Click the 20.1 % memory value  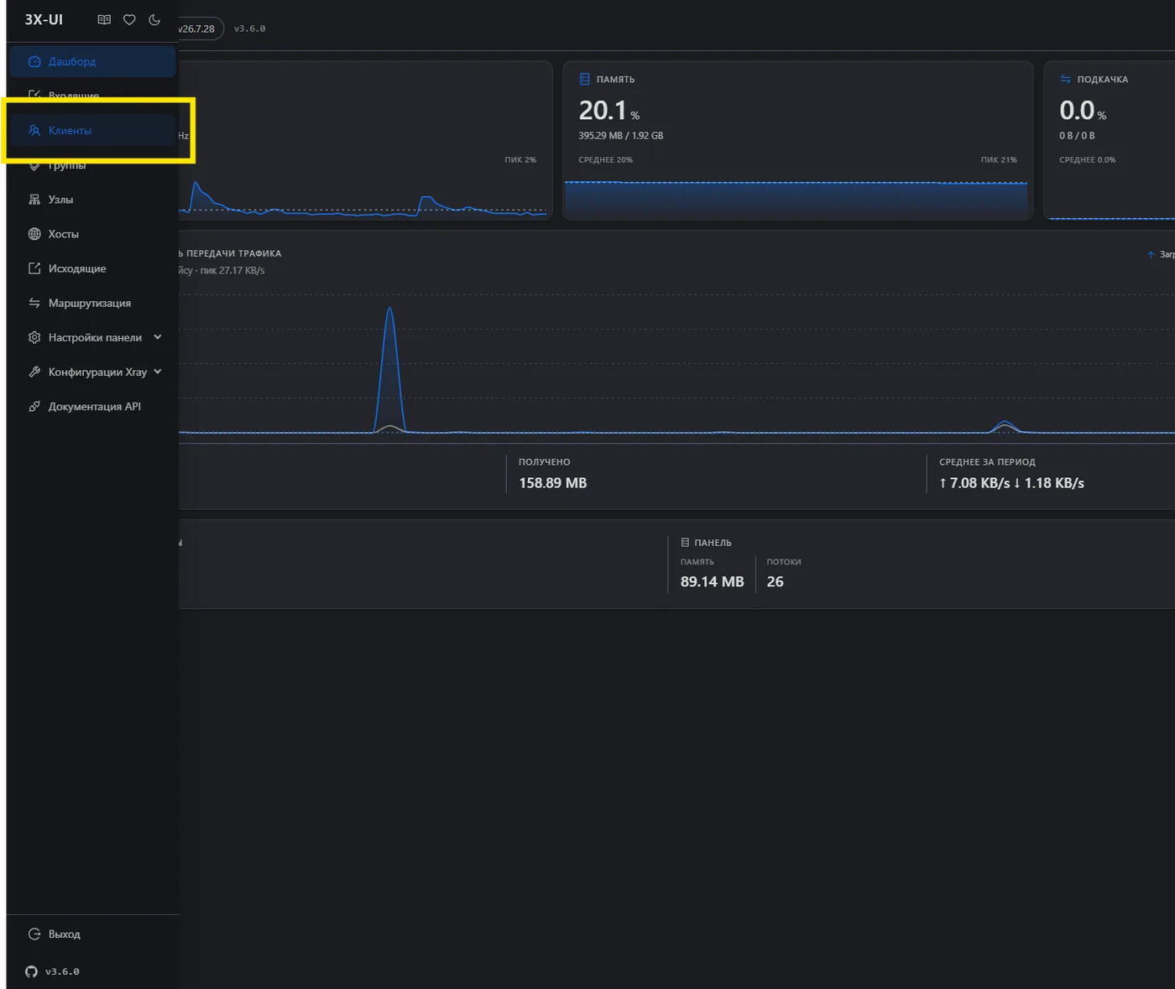(609, 111)
